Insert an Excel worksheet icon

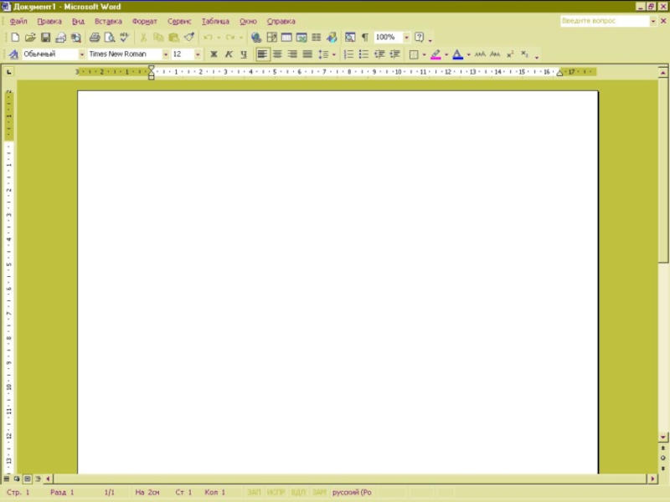click(301, 38)
